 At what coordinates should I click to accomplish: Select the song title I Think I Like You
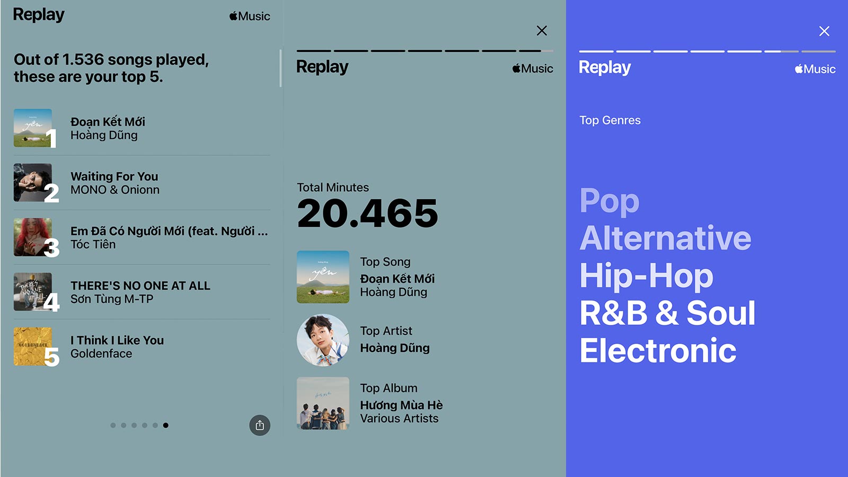(117, 340)
